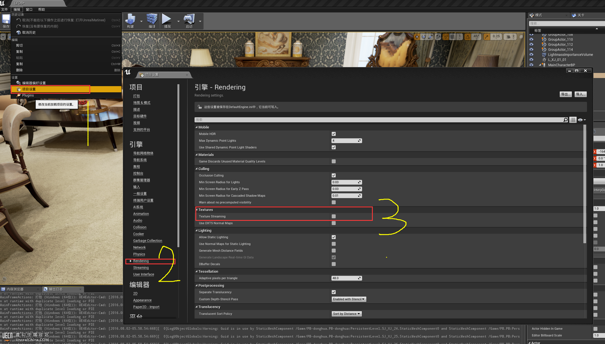
Task: Click Adaptive pixels per triangle value
Action: click(347, 278)
